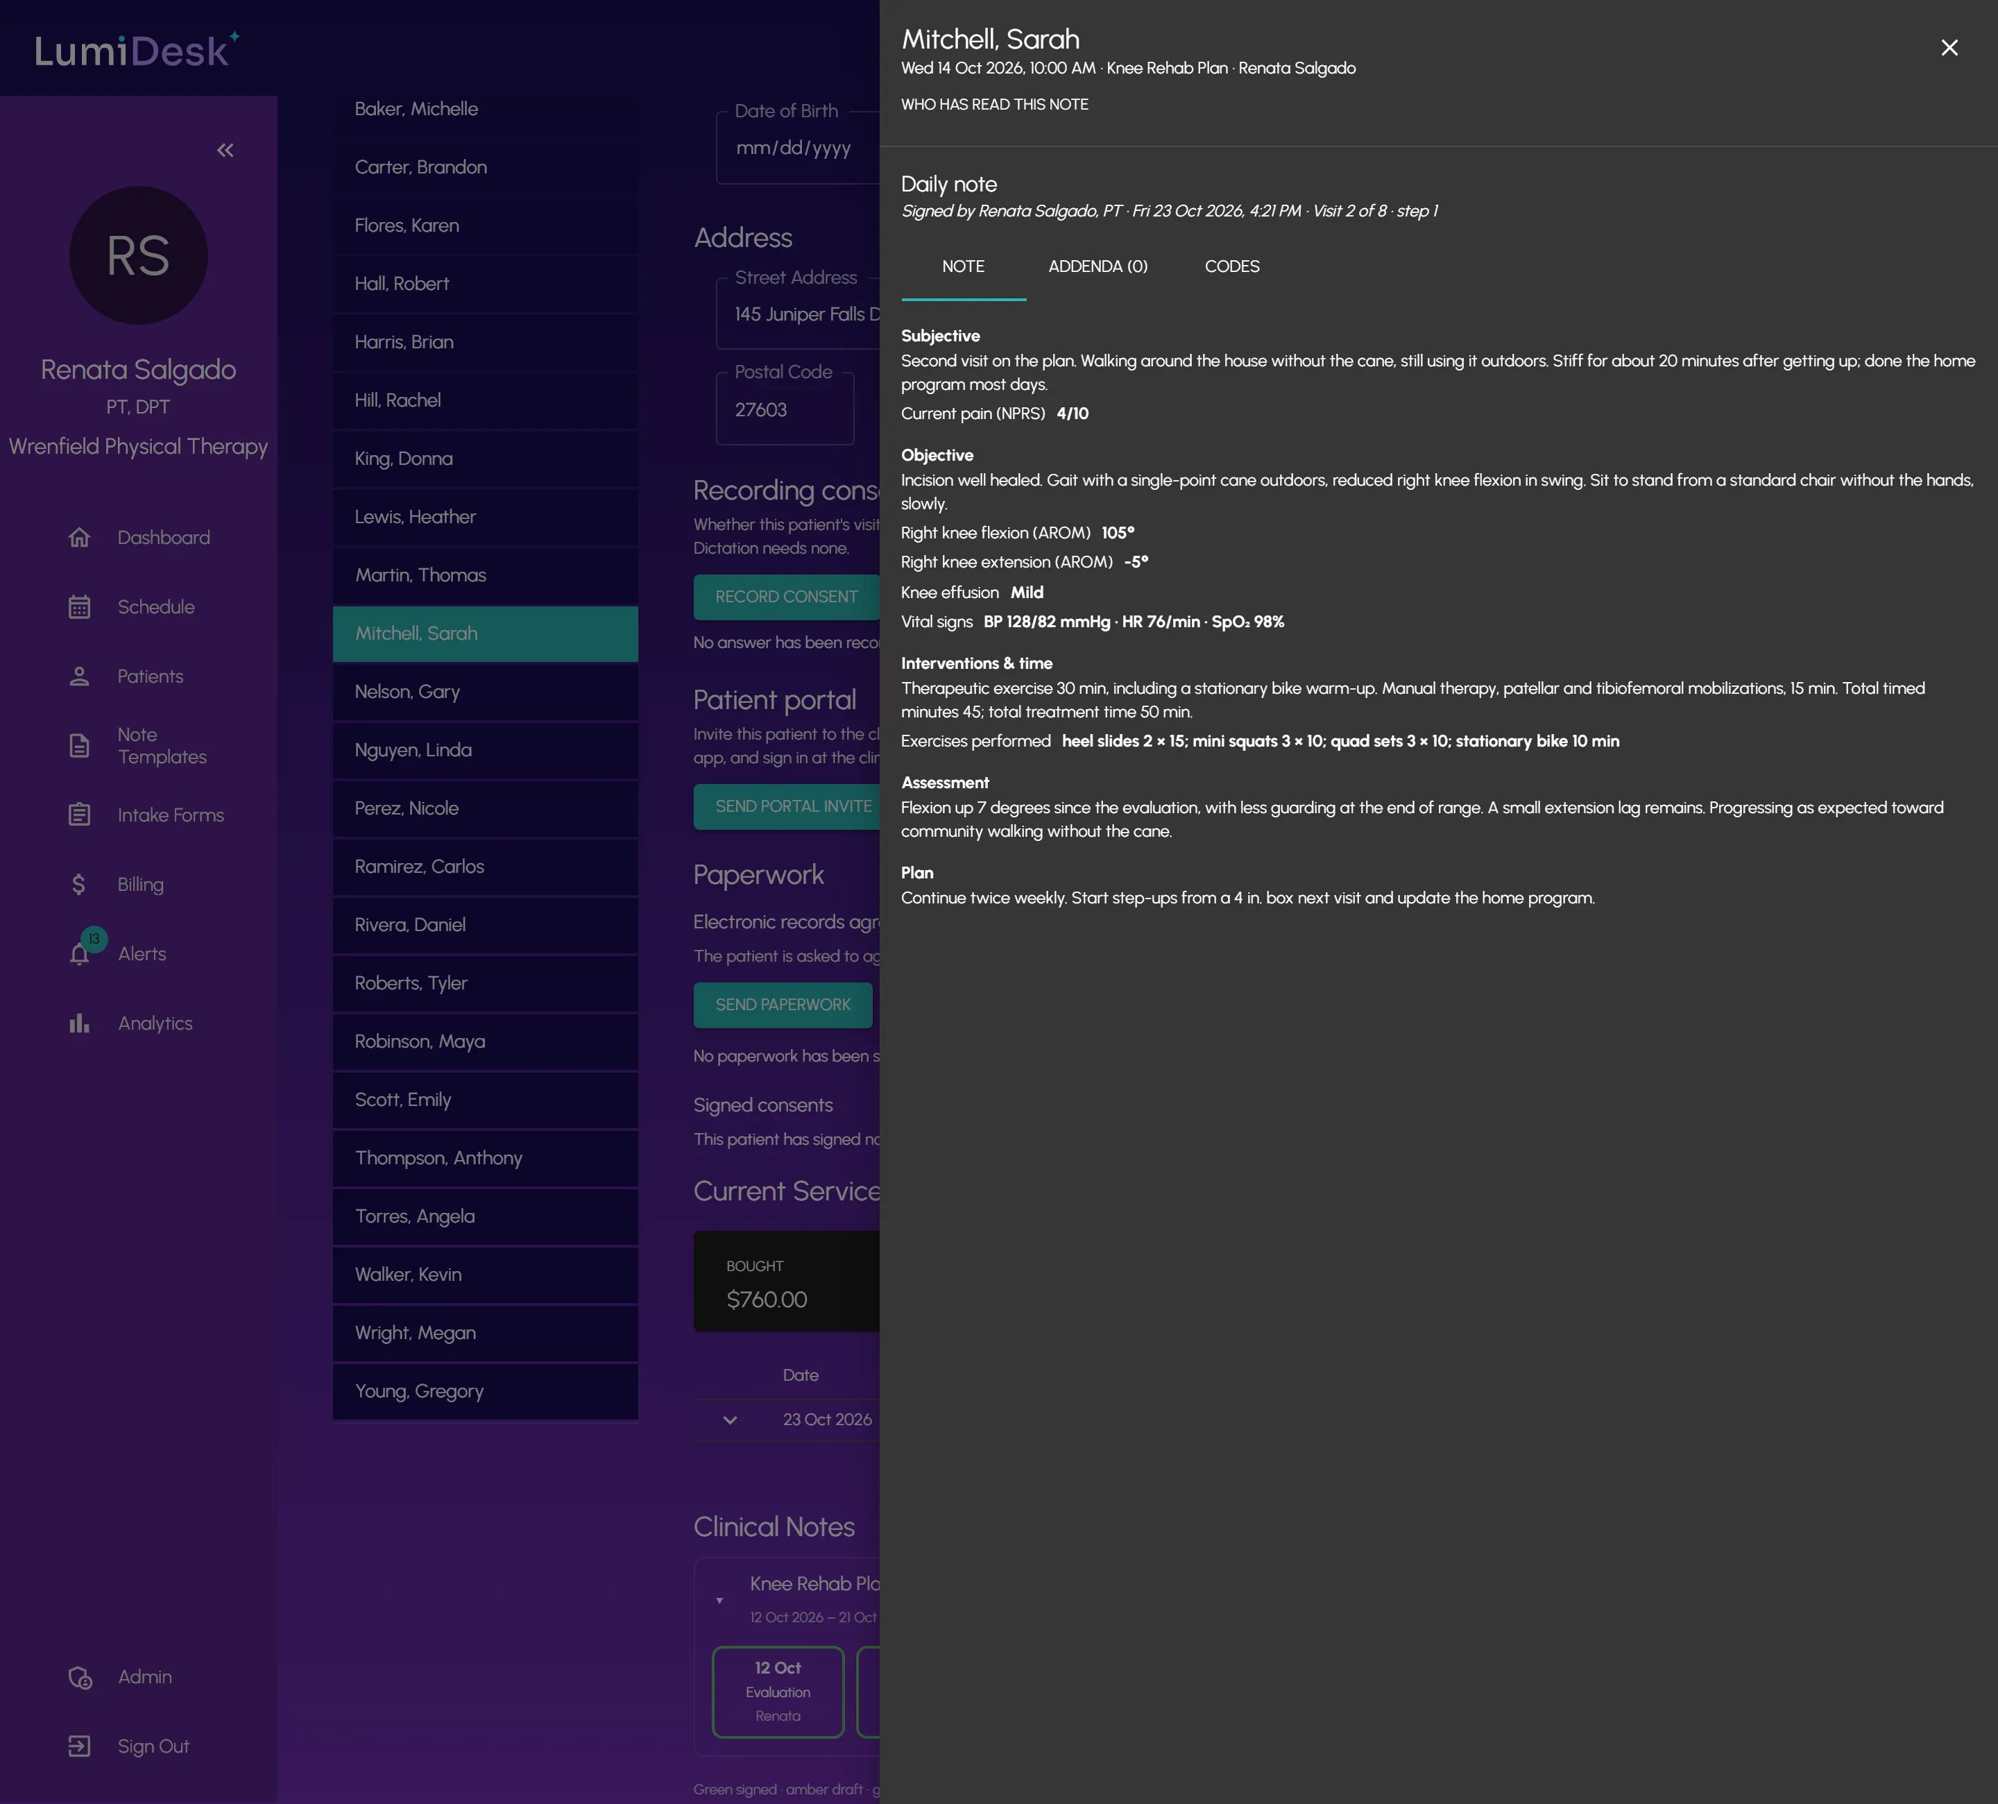Click the RECORD CONSENT button
This screenshot has width=1998, height=1804.
786,597
